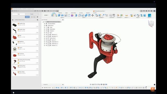The image size is (167, 94).
Task: Toggle eye icon for Handle Grip component
Action: (46, 44)
